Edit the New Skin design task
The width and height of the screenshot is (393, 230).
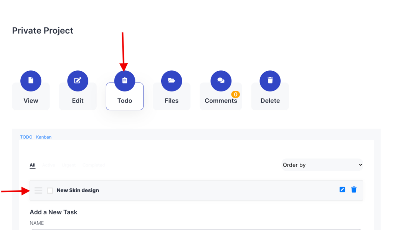point(342,189)
